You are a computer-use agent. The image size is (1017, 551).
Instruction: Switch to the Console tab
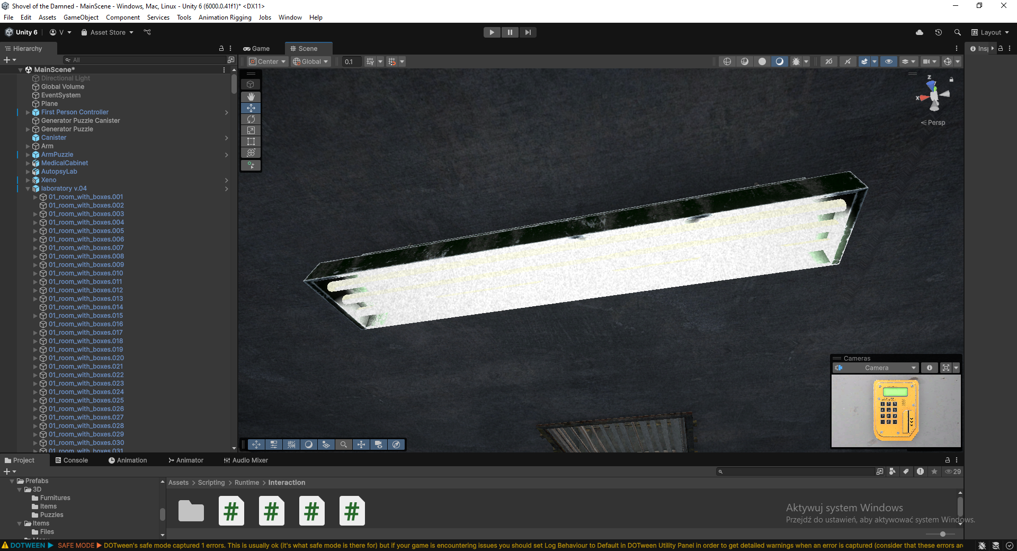tap(72, 460)
